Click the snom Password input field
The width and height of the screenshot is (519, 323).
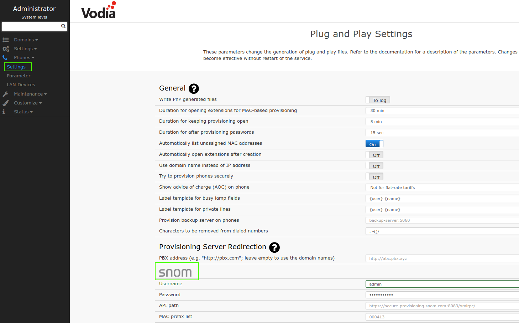[x=442, y=295]
